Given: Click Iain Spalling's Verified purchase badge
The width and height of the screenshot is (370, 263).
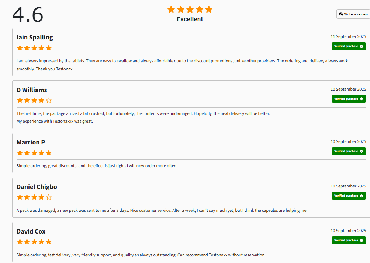Looking at the screenshot, I should [349, 46].
